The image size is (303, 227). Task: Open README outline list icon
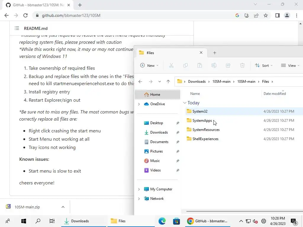click(17, 28)
